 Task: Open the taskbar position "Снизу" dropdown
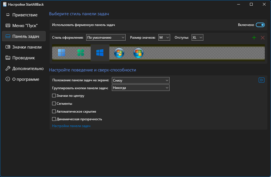[x=141, y=80]
